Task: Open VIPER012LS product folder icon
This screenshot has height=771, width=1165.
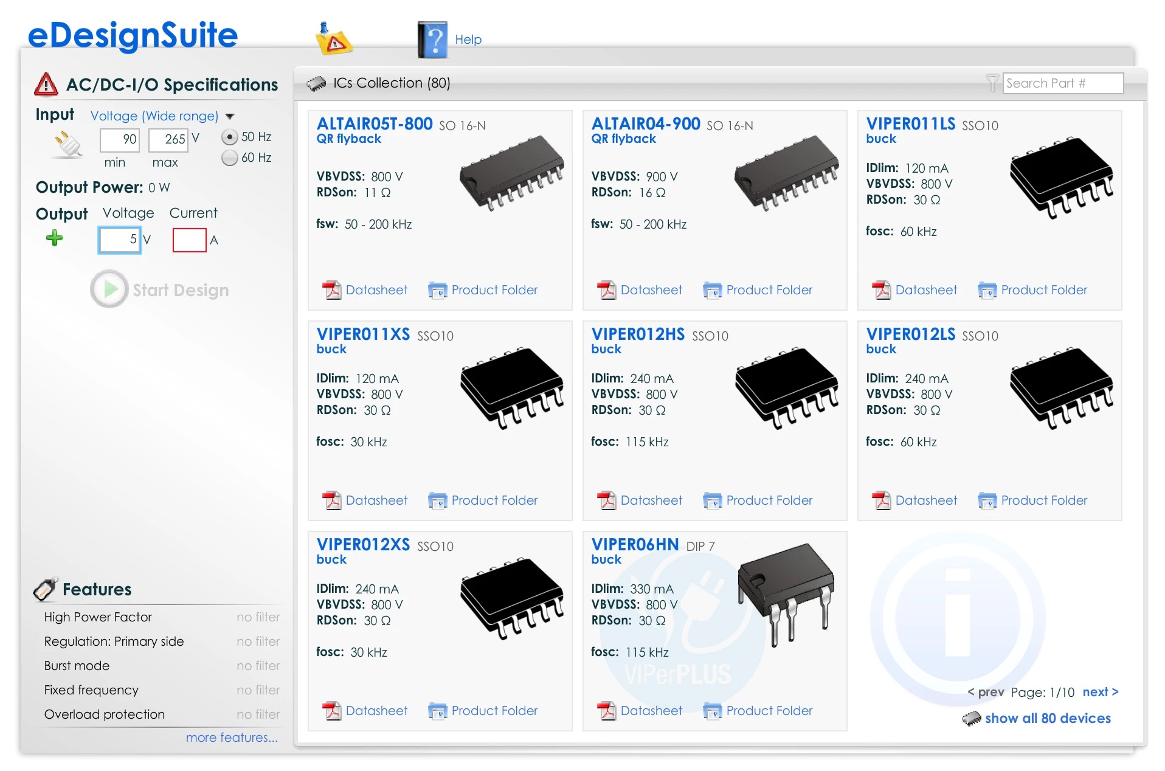Action: click(987, 500)
